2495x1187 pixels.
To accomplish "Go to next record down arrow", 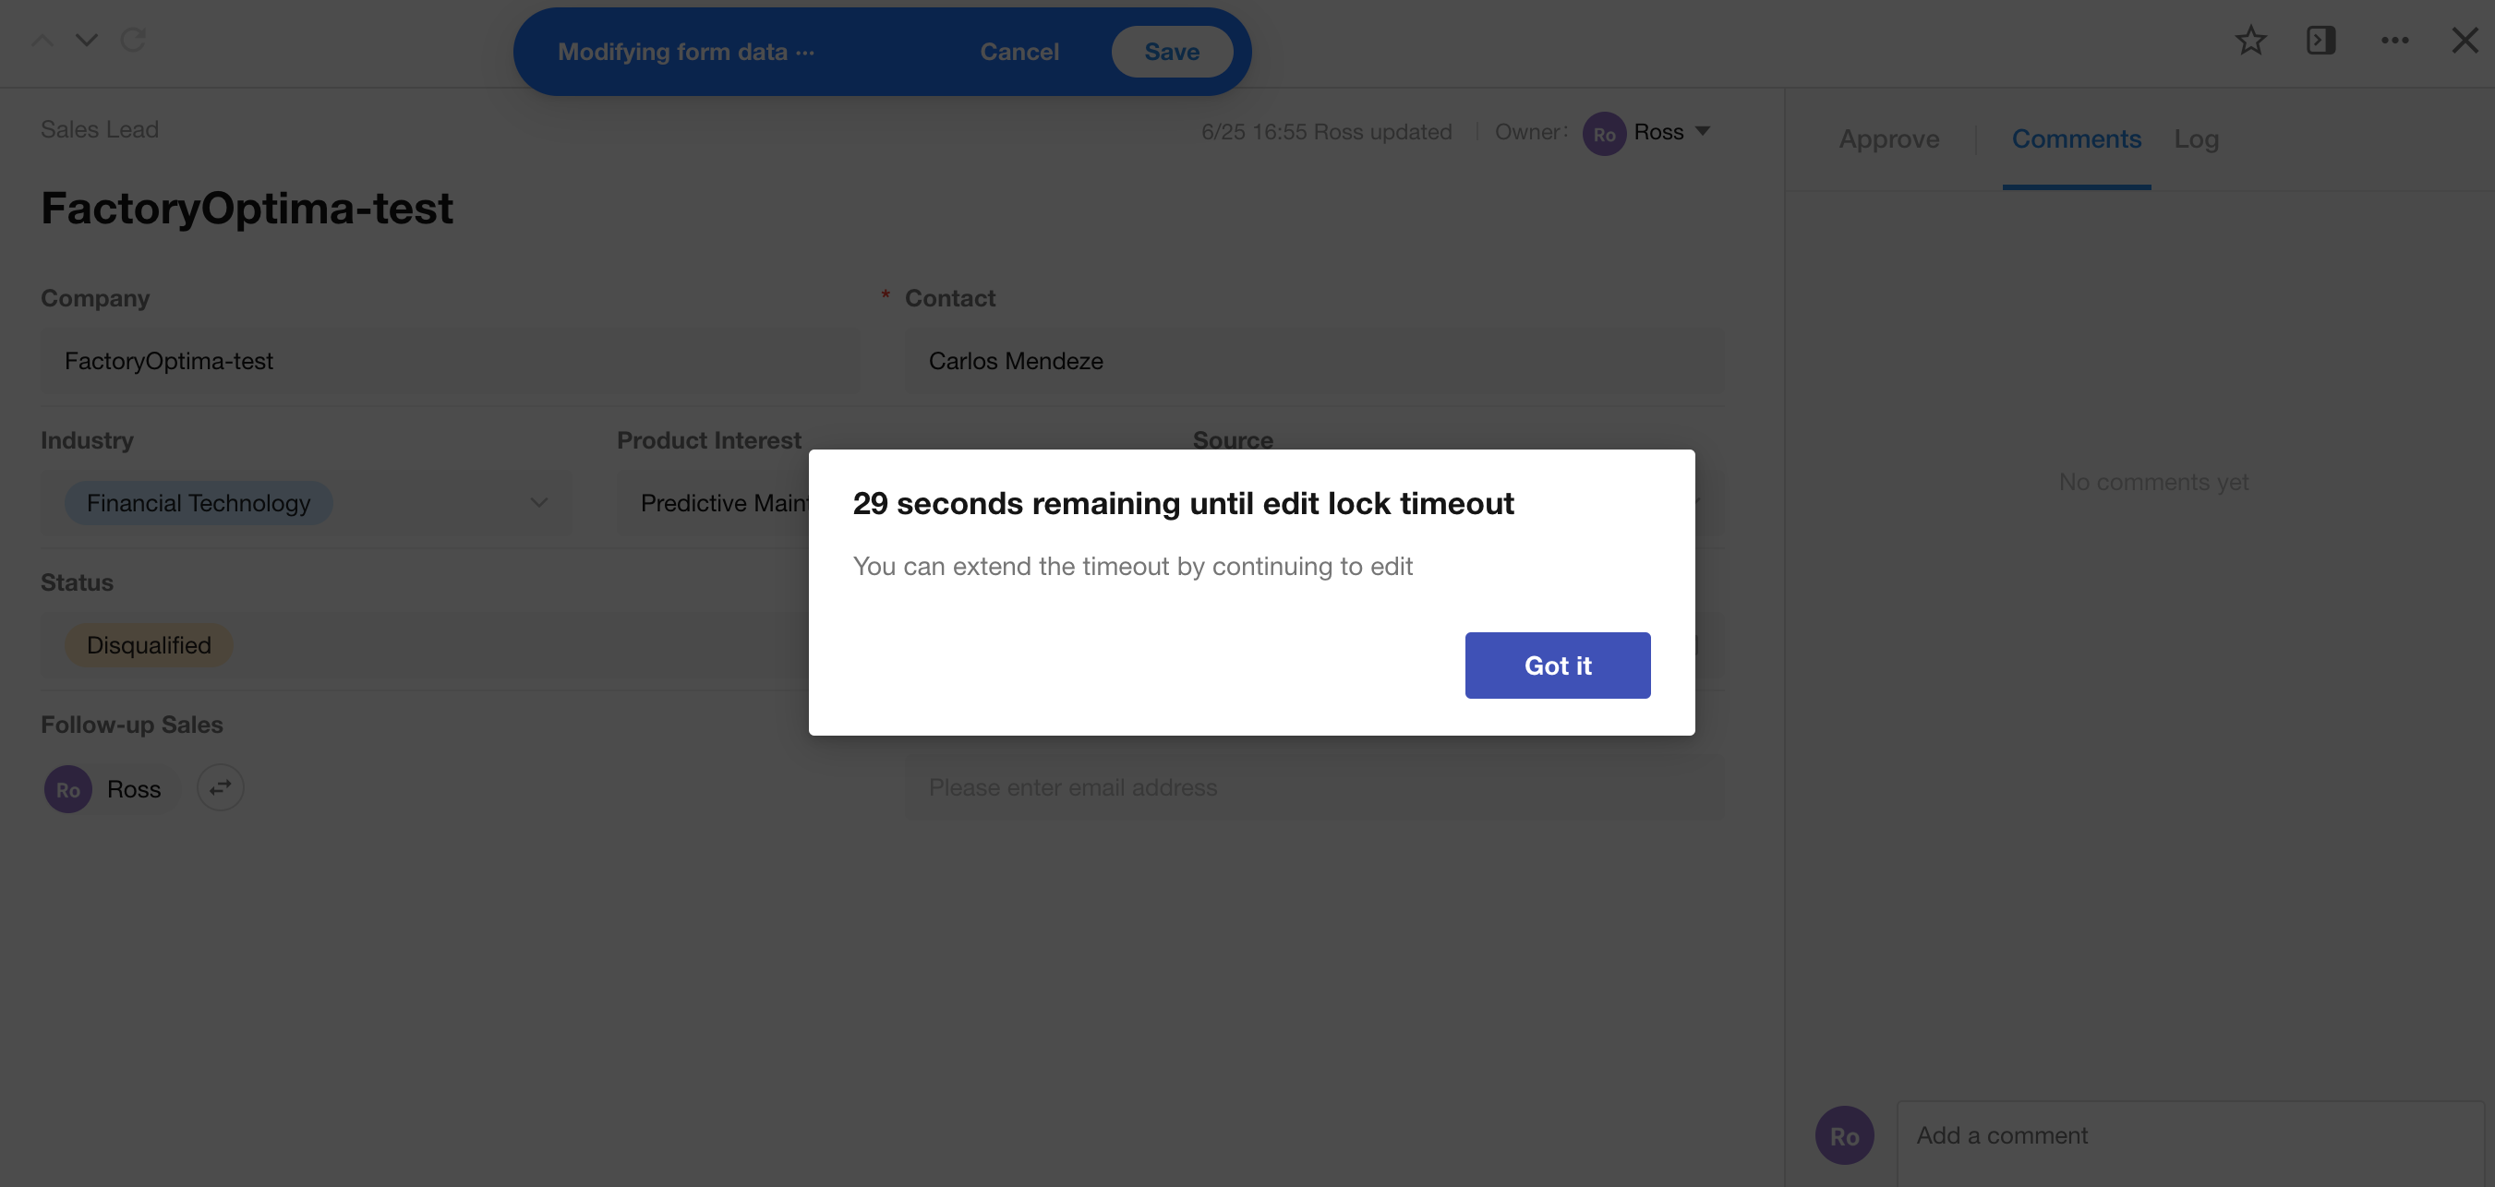I will pos(87,41).
